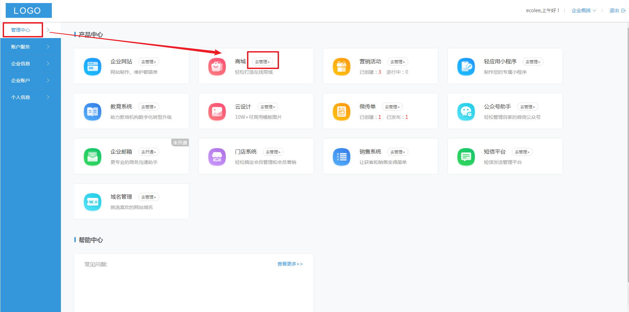This screenshot has width=629, height=312.
Task: Click 去开通 button for 企业邮箱
Action: (149, 152)
